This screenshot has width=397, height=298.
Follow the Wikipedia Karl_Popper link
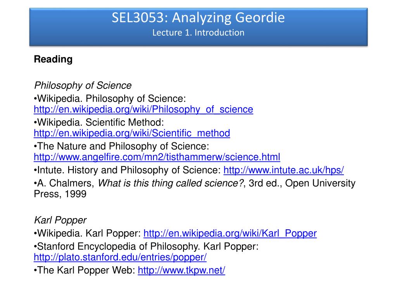coord(230,233)
